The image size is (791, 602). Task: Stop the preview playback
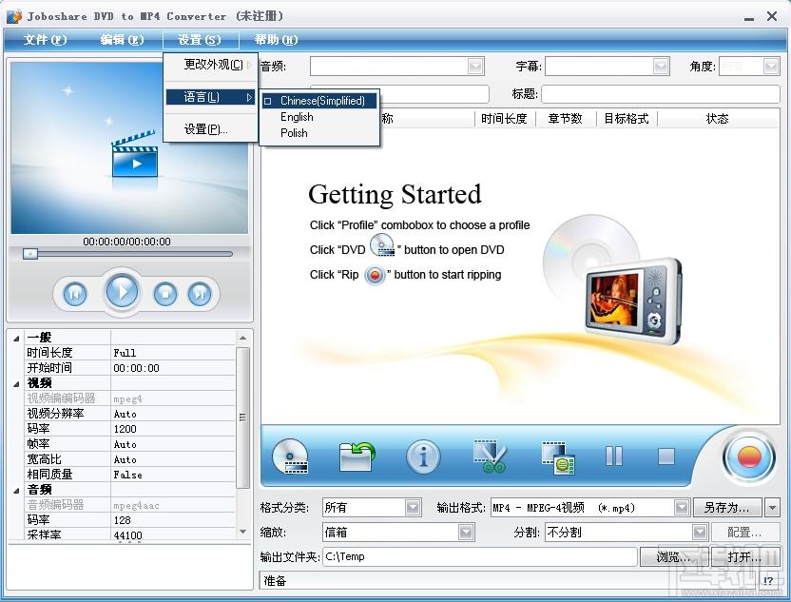[165, 293]
